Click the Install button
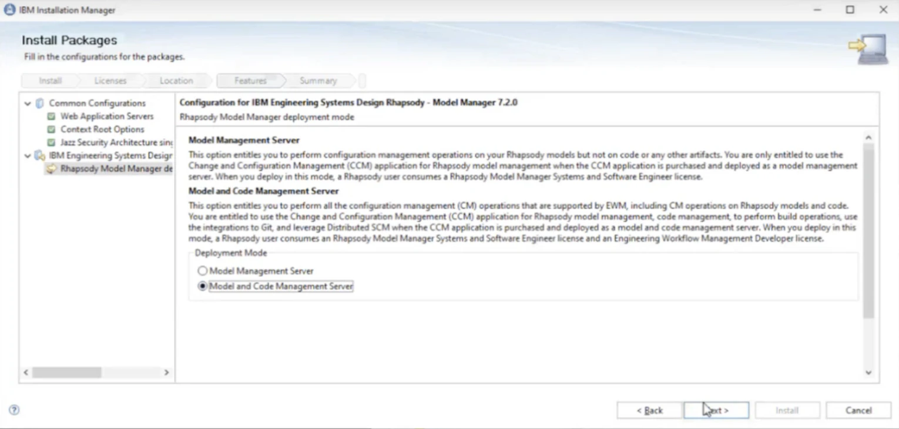 point(787,410)
